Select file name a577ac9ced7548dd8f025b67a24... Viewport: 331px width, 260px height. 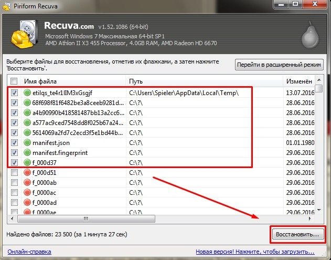pos(78,123)
